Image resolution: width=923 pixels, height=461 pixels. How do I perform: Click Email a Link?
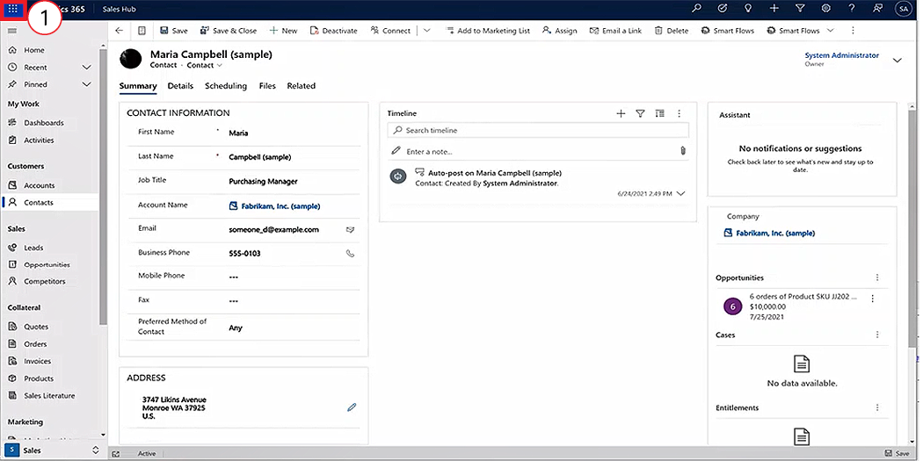[x=615, y=31]
